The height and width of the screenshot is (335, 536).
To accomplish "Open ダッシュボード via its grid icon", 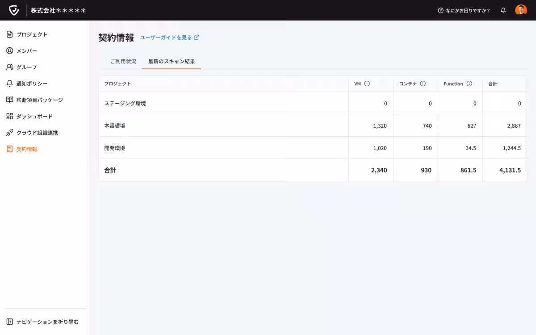I will (x=9, y=116).
